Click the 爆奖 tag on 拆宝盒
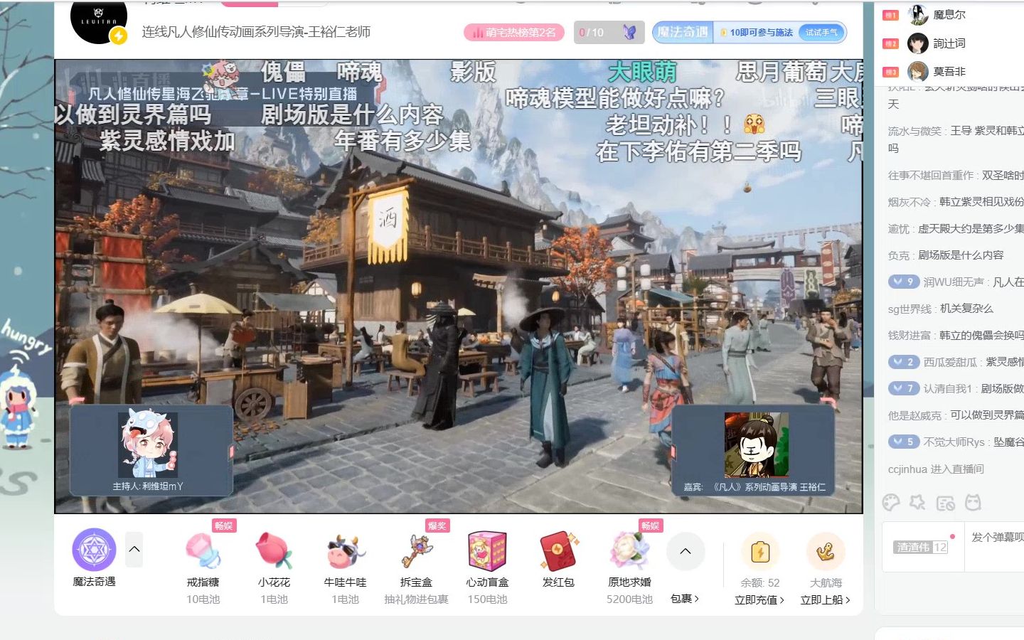The image size is (1024, 640). [x=437, y=526]
